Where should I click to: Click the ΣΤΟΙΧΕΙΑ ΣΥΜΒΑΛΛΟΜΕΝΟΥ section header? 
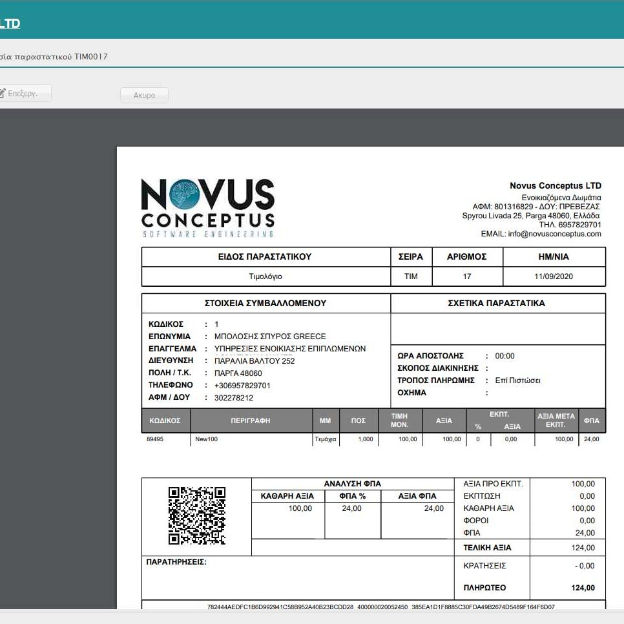(265, 303)
